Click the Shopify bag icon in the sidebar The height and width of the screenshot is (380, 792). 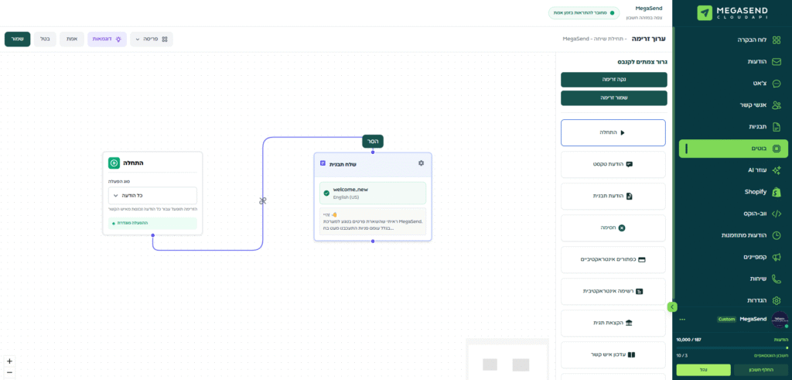coord(776,192)
